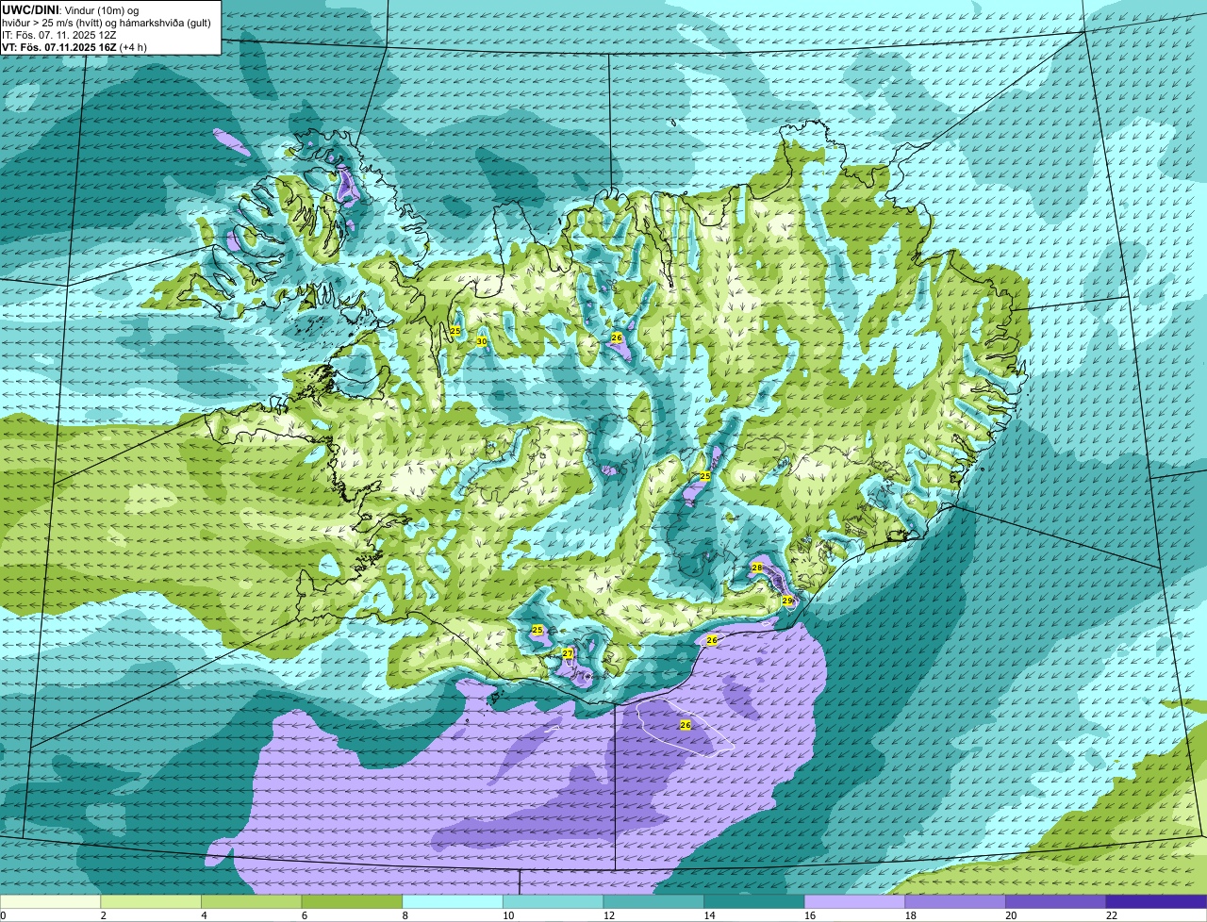Click the 16–18 m/s light lavender legend swatch

(855, 902)
